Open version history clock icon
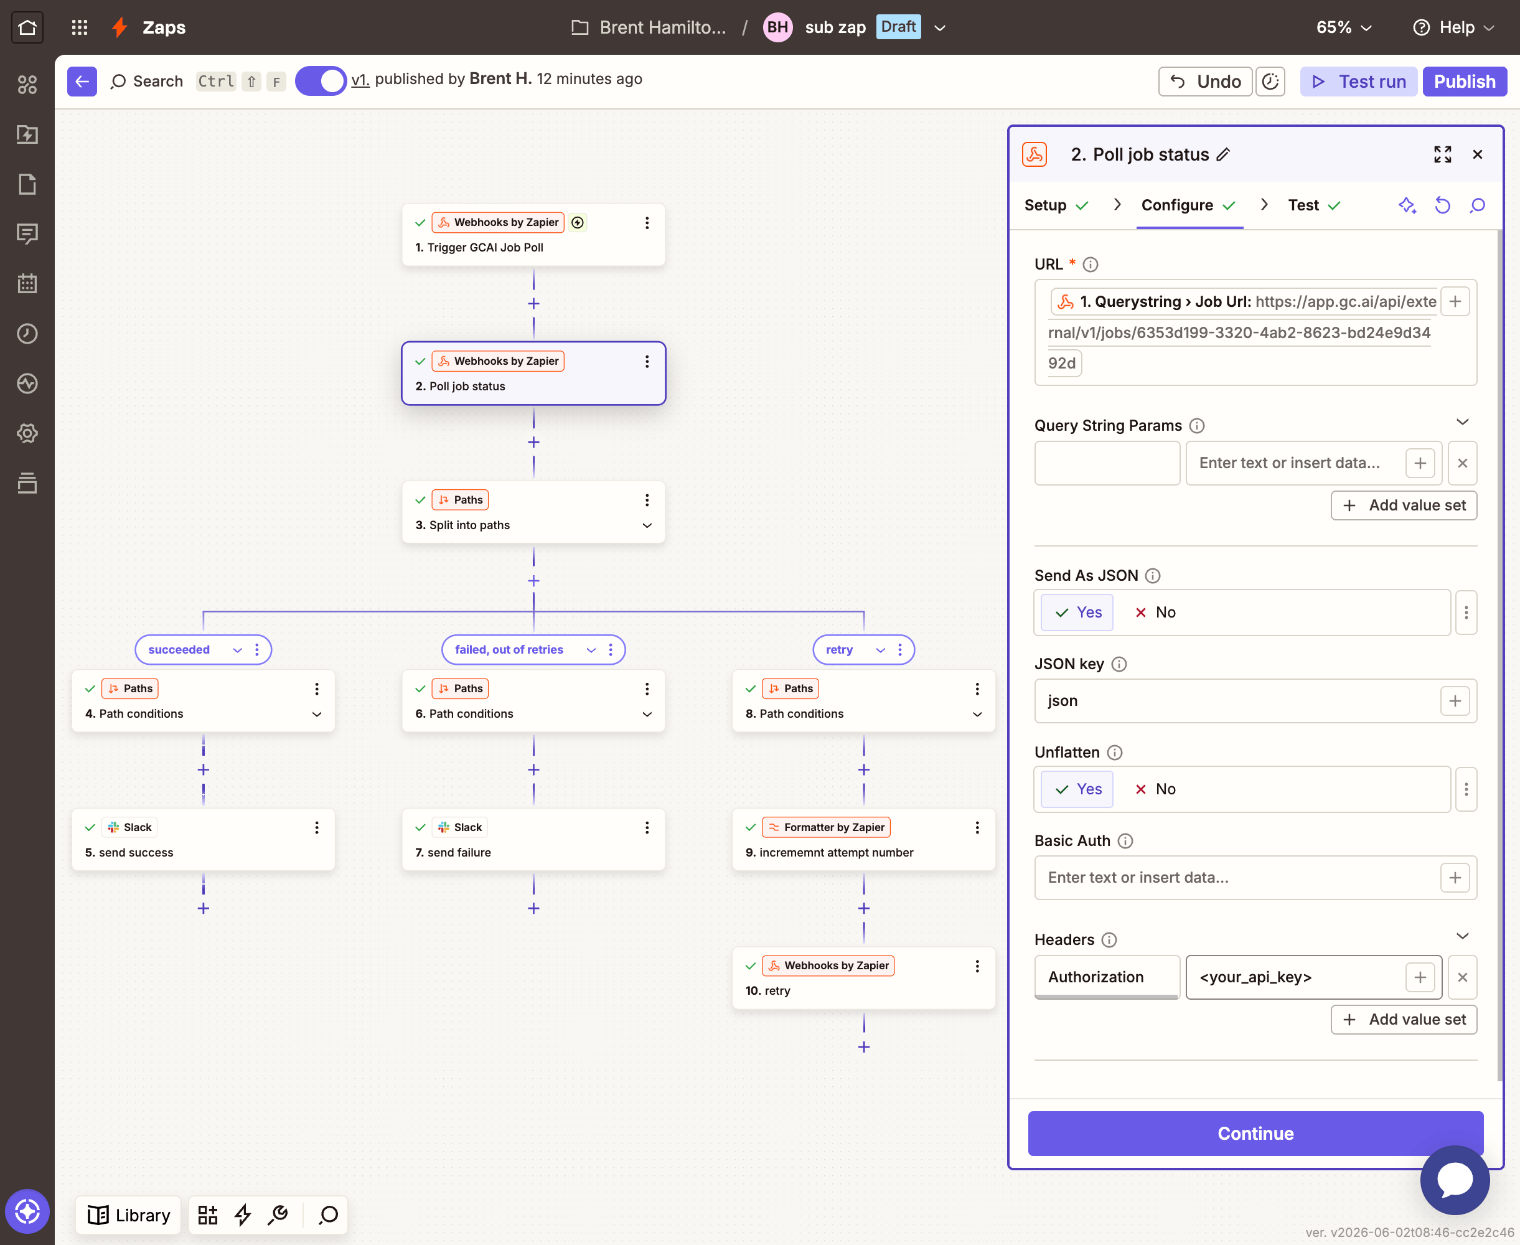The image size is (1520, 1245). (x=1270, y=81)
